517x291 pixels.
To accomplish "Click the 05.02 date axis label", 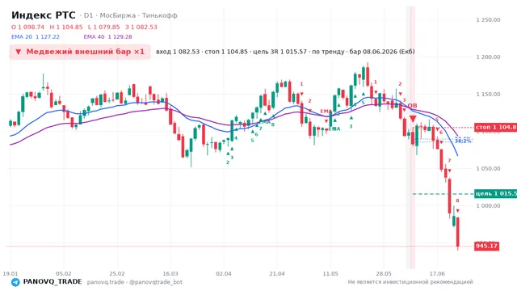I will pos(64,274).
